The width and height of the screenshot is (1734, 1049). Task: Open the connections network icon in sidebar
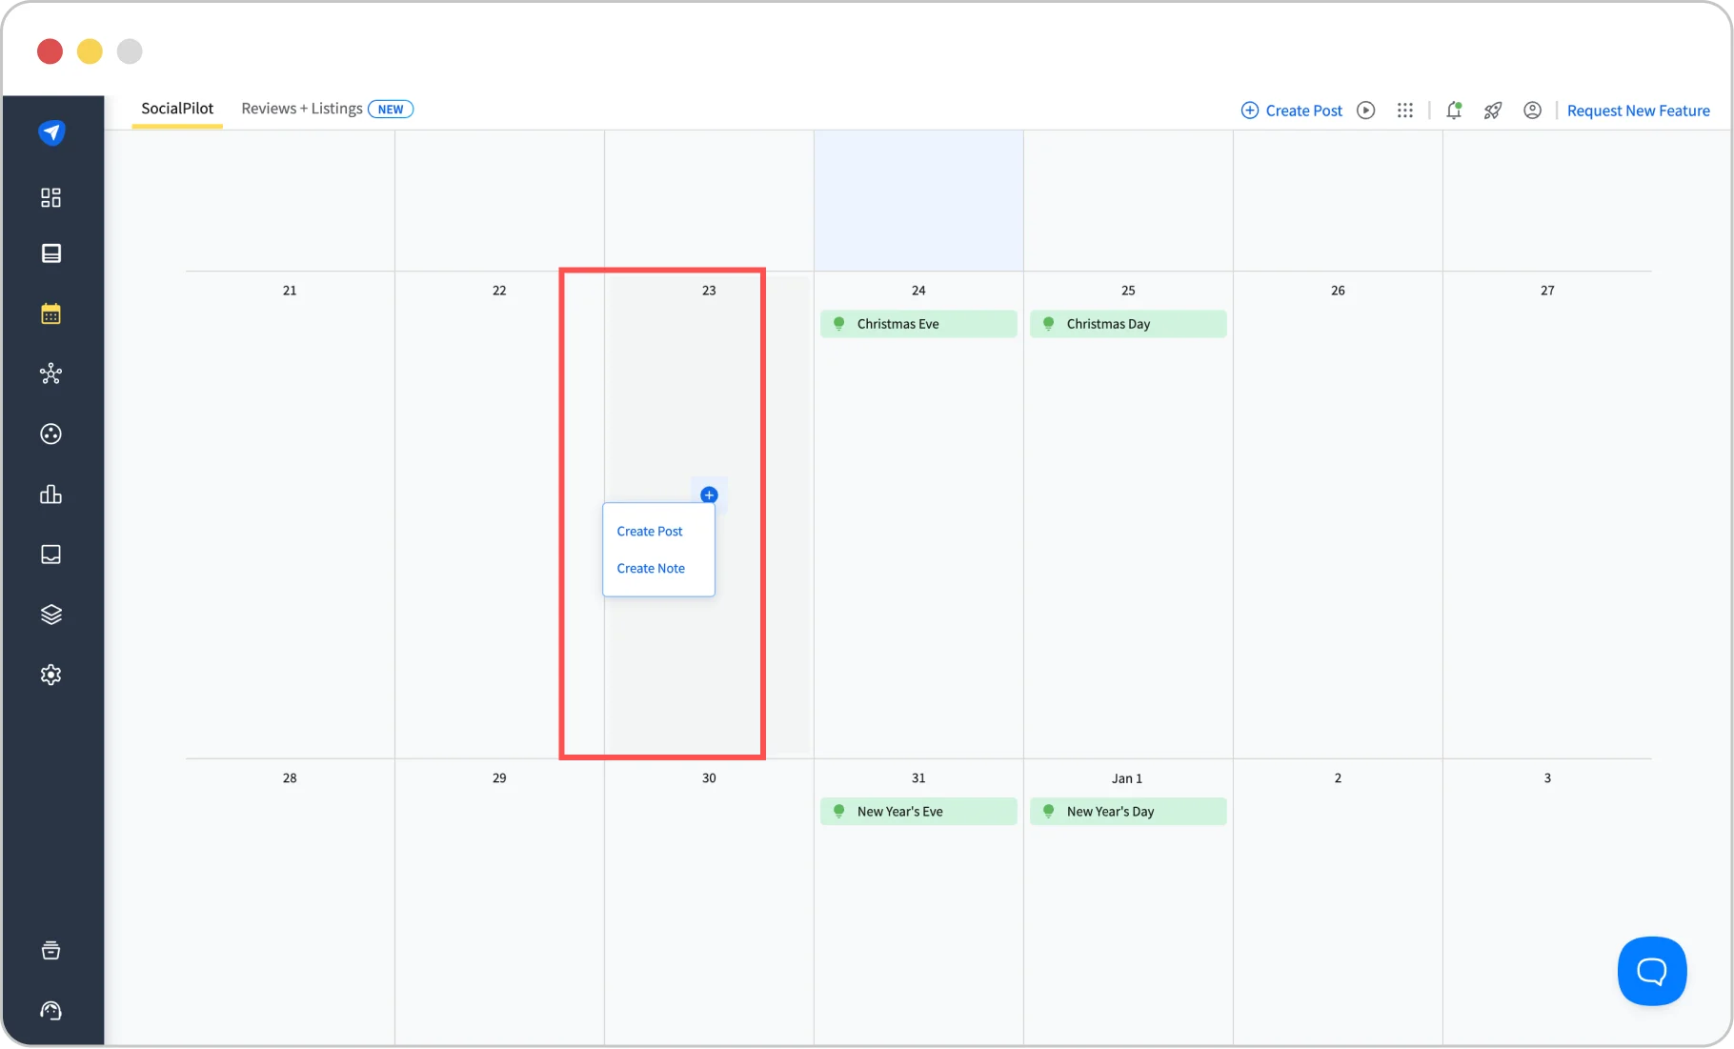(x=50, y=373)
